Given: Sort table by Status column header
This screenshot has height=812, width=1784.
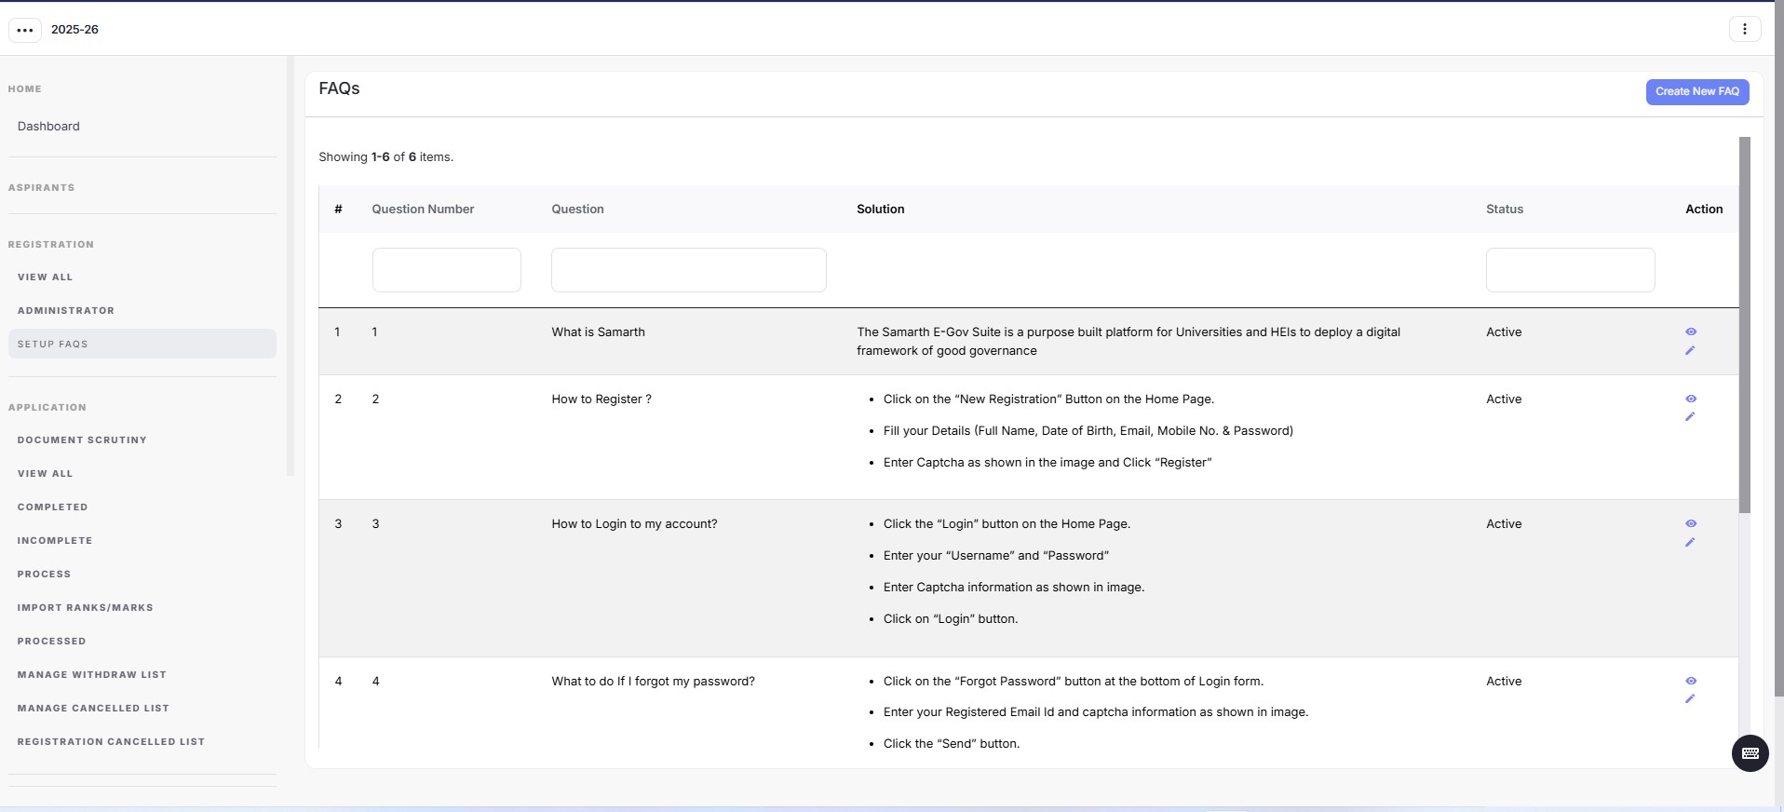Looking at the screenshot, I should coord(1504,210).
